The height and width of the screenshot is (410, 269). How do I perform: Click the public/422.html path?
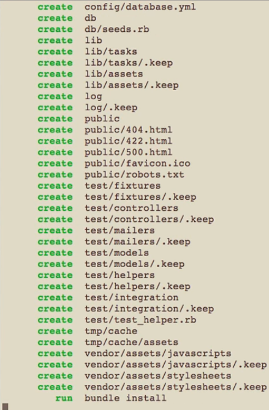(x=128, y=141)
